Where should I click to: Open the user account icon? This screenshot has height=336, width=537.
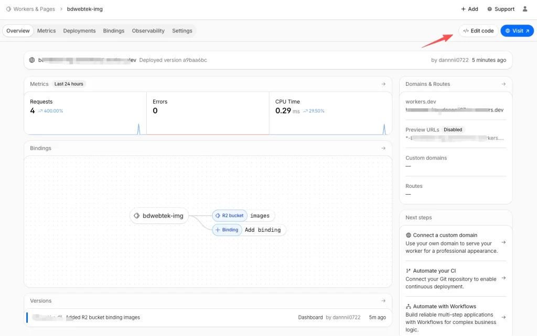coord(525,9)
